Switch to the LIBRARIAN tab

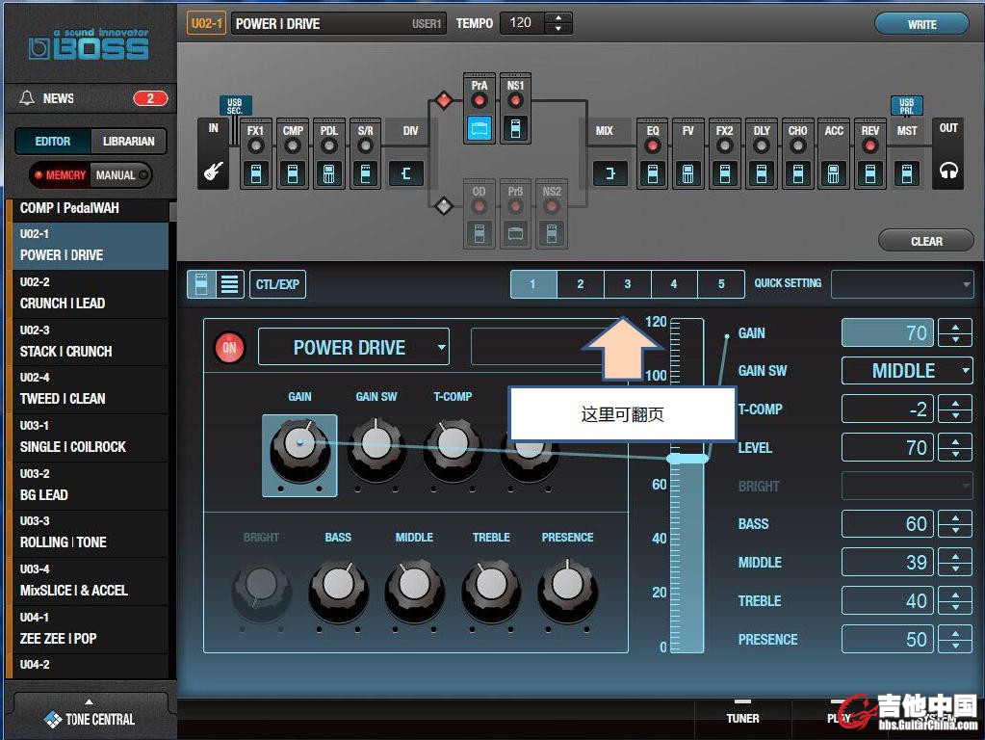click(128, 141)
